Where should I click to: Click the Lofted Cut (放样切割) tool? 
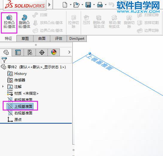coord(148,23)
